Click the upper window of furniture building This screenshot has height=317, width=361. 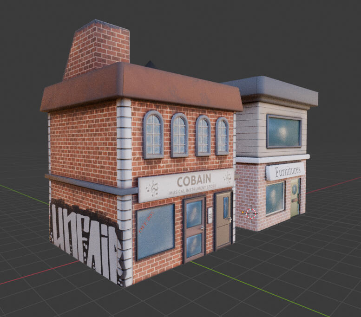tap(283, 132)
